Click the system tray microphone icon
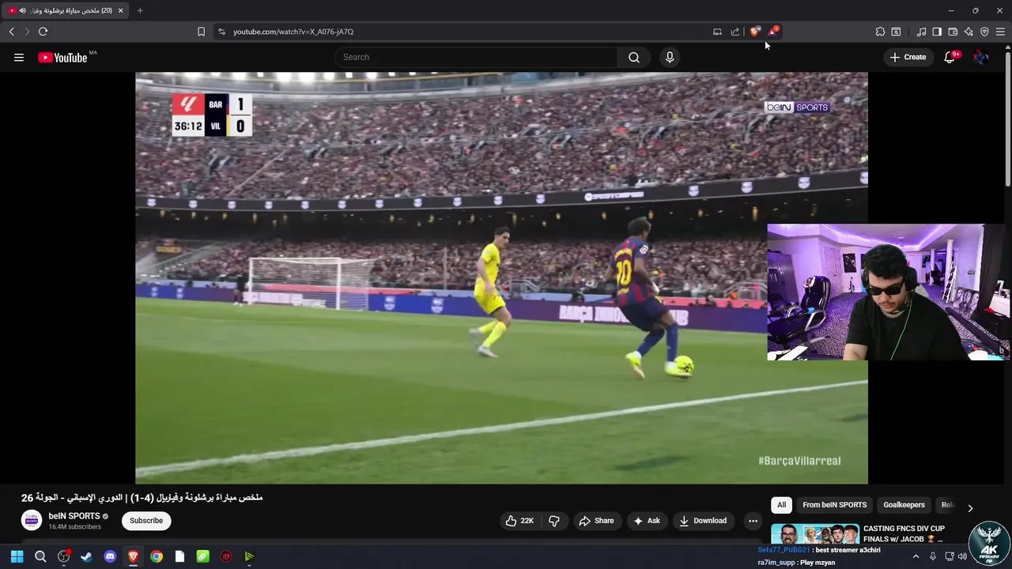The height and width of the screenshot is (569, 1012). (x=933, y=556)
